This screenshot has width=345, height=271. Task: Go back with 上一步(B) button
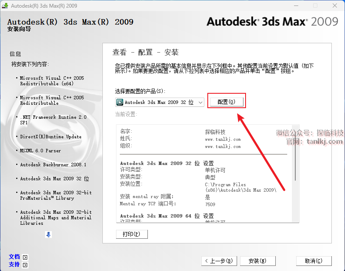point(219,261)
